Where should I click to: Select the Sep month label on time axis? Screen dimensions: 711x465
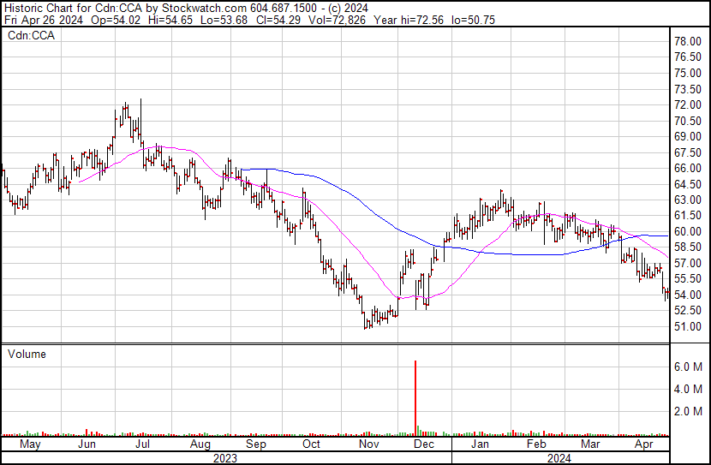coord(254,444)
